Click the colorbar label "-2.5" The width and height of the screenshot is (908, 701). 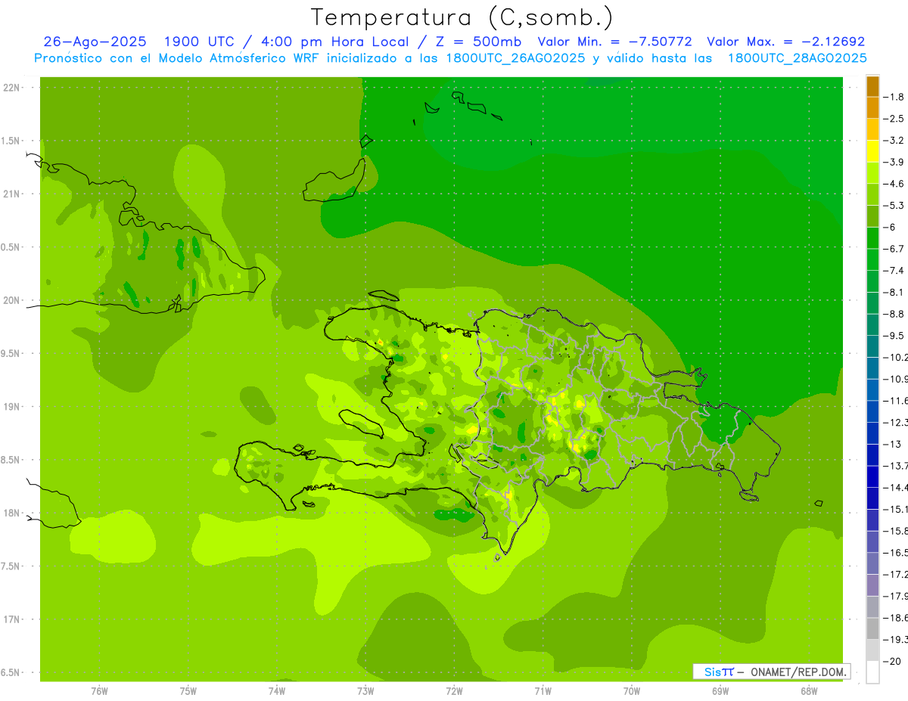coord(894,119)
